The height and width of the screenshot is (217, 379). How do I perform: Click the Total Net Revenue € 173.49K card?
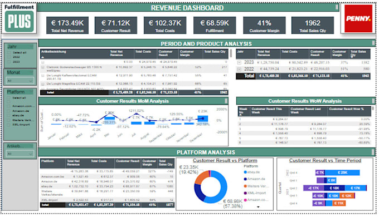coord(67,25)
